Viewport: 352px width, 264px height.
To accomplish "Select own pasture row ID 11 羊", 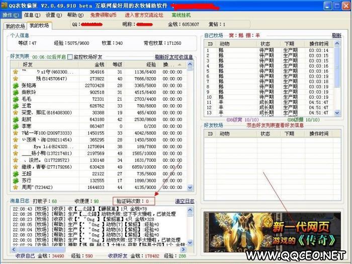I will pyautogui.click(x=269, y=102).
